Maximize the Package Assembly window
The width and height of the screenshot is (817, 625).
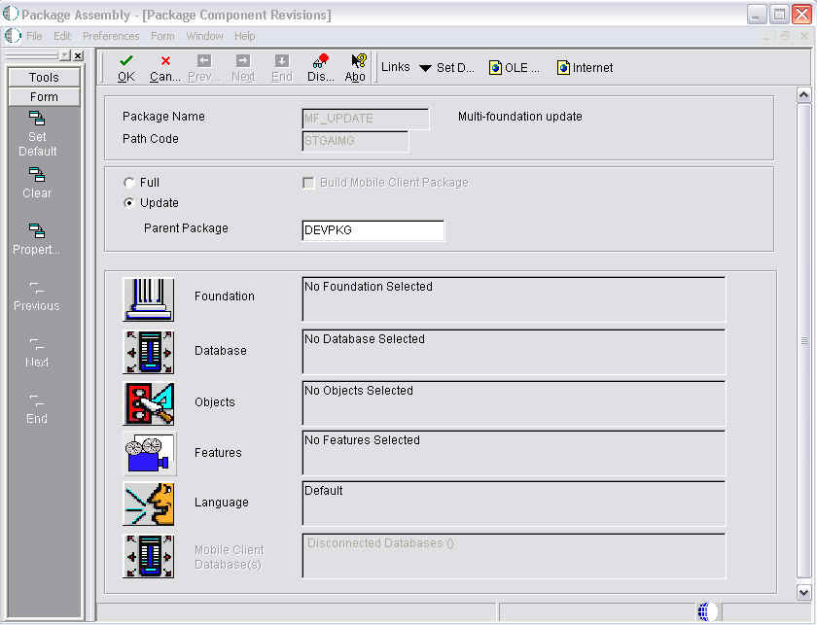779,15
